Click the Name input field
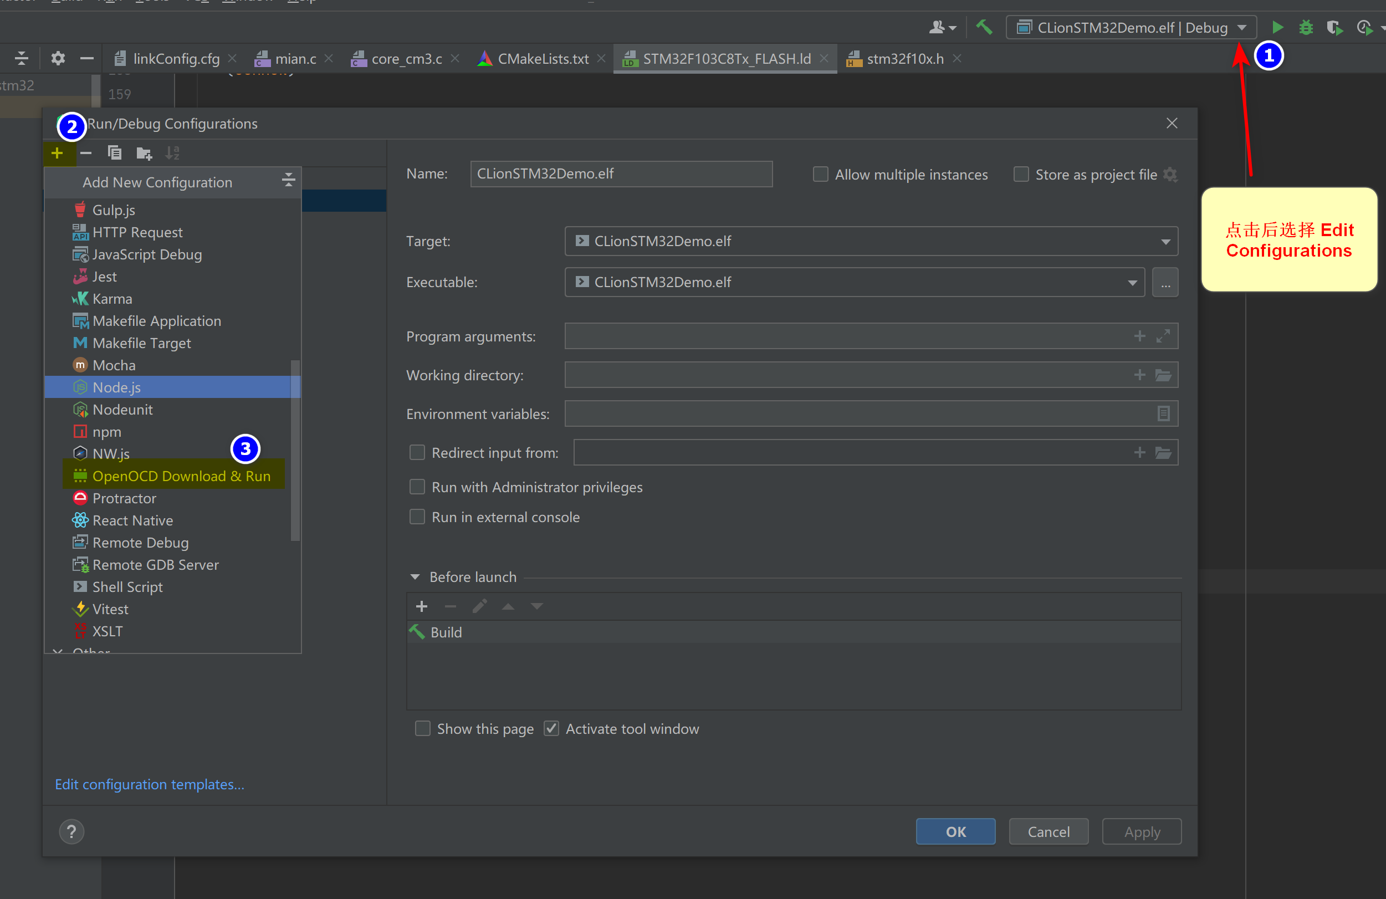 pos(621,173)
